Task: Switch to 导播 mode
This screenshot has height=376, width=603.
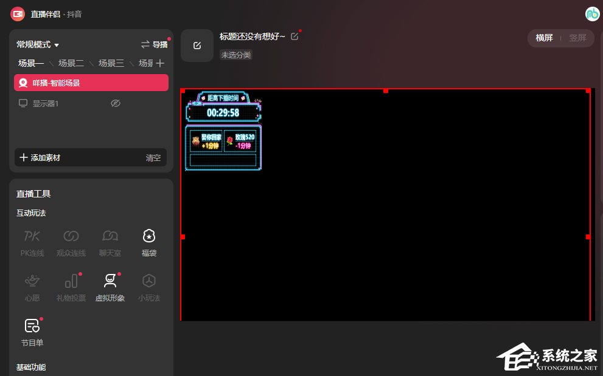Action: [x=154, y=44]
